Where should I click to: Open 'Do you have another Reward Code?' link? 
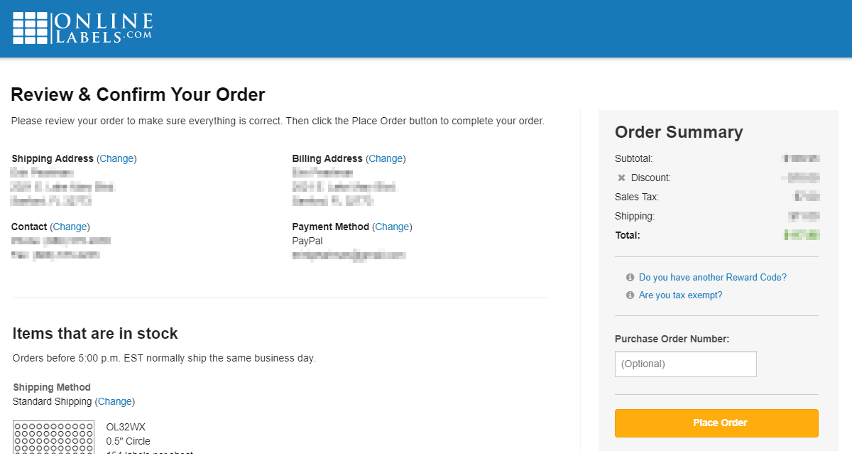tap(713, 278)
